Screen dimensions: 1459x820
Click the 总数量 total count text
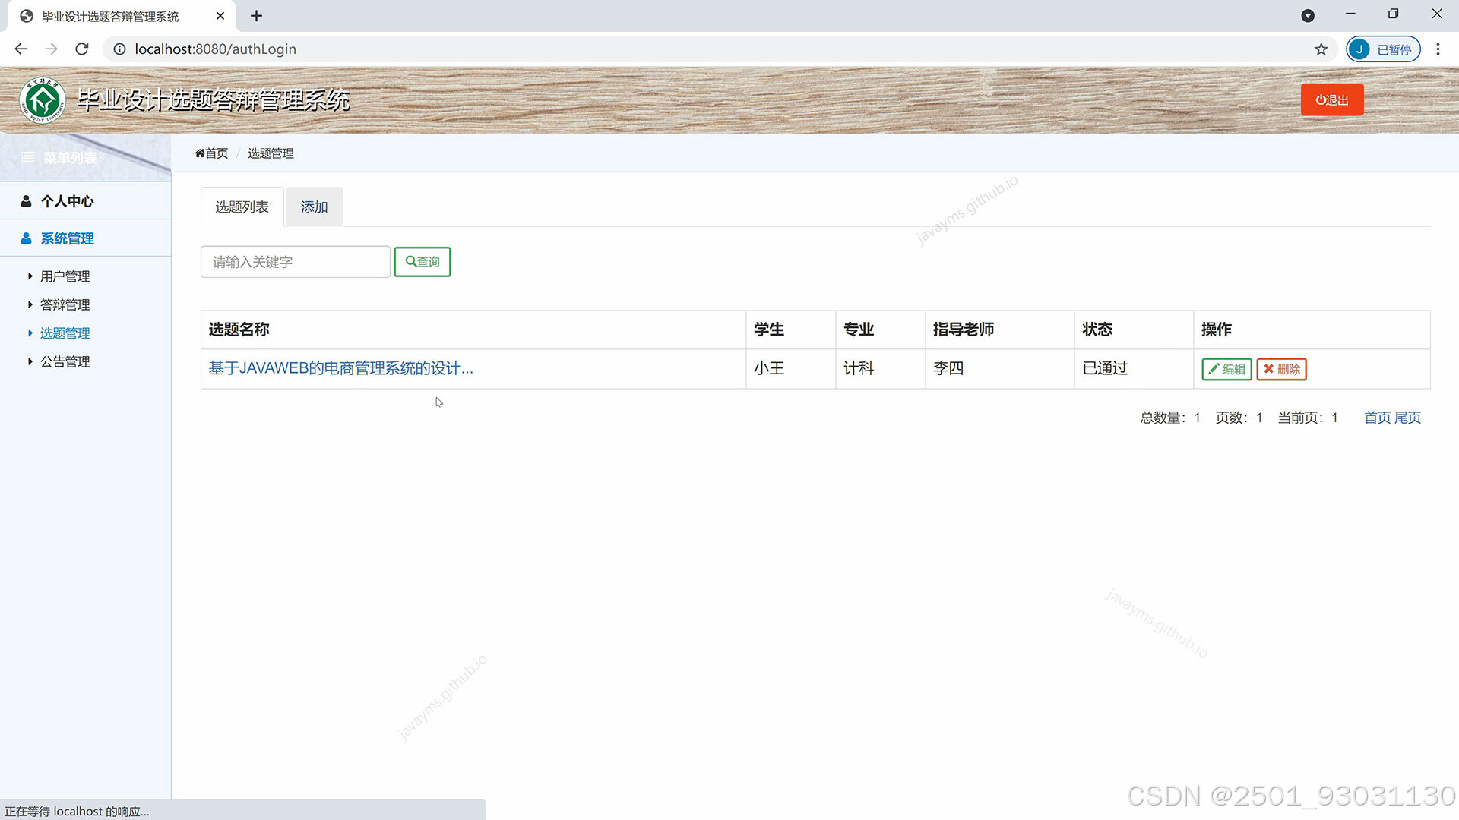coord(1170,418)
